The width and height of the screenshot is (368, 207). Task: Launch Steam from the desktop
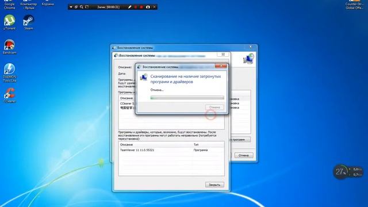pyautogui.click(x=29, y=22)
